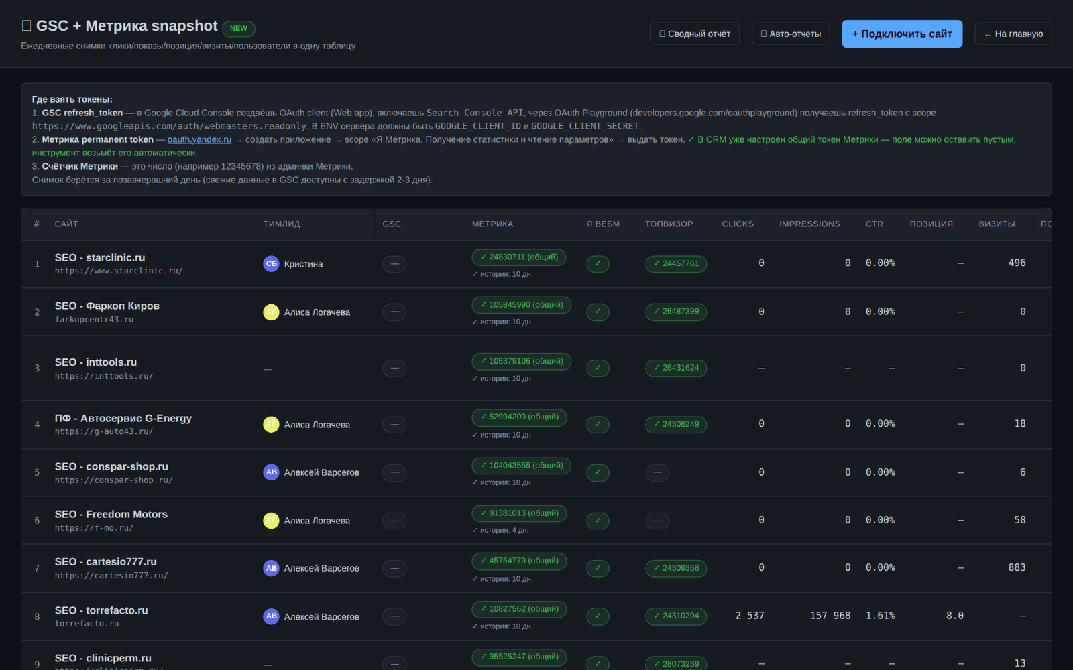Sort by the IMPRESSIONS column header
Viewport: 1073px width, 670px height.
[x=809, y=224]
